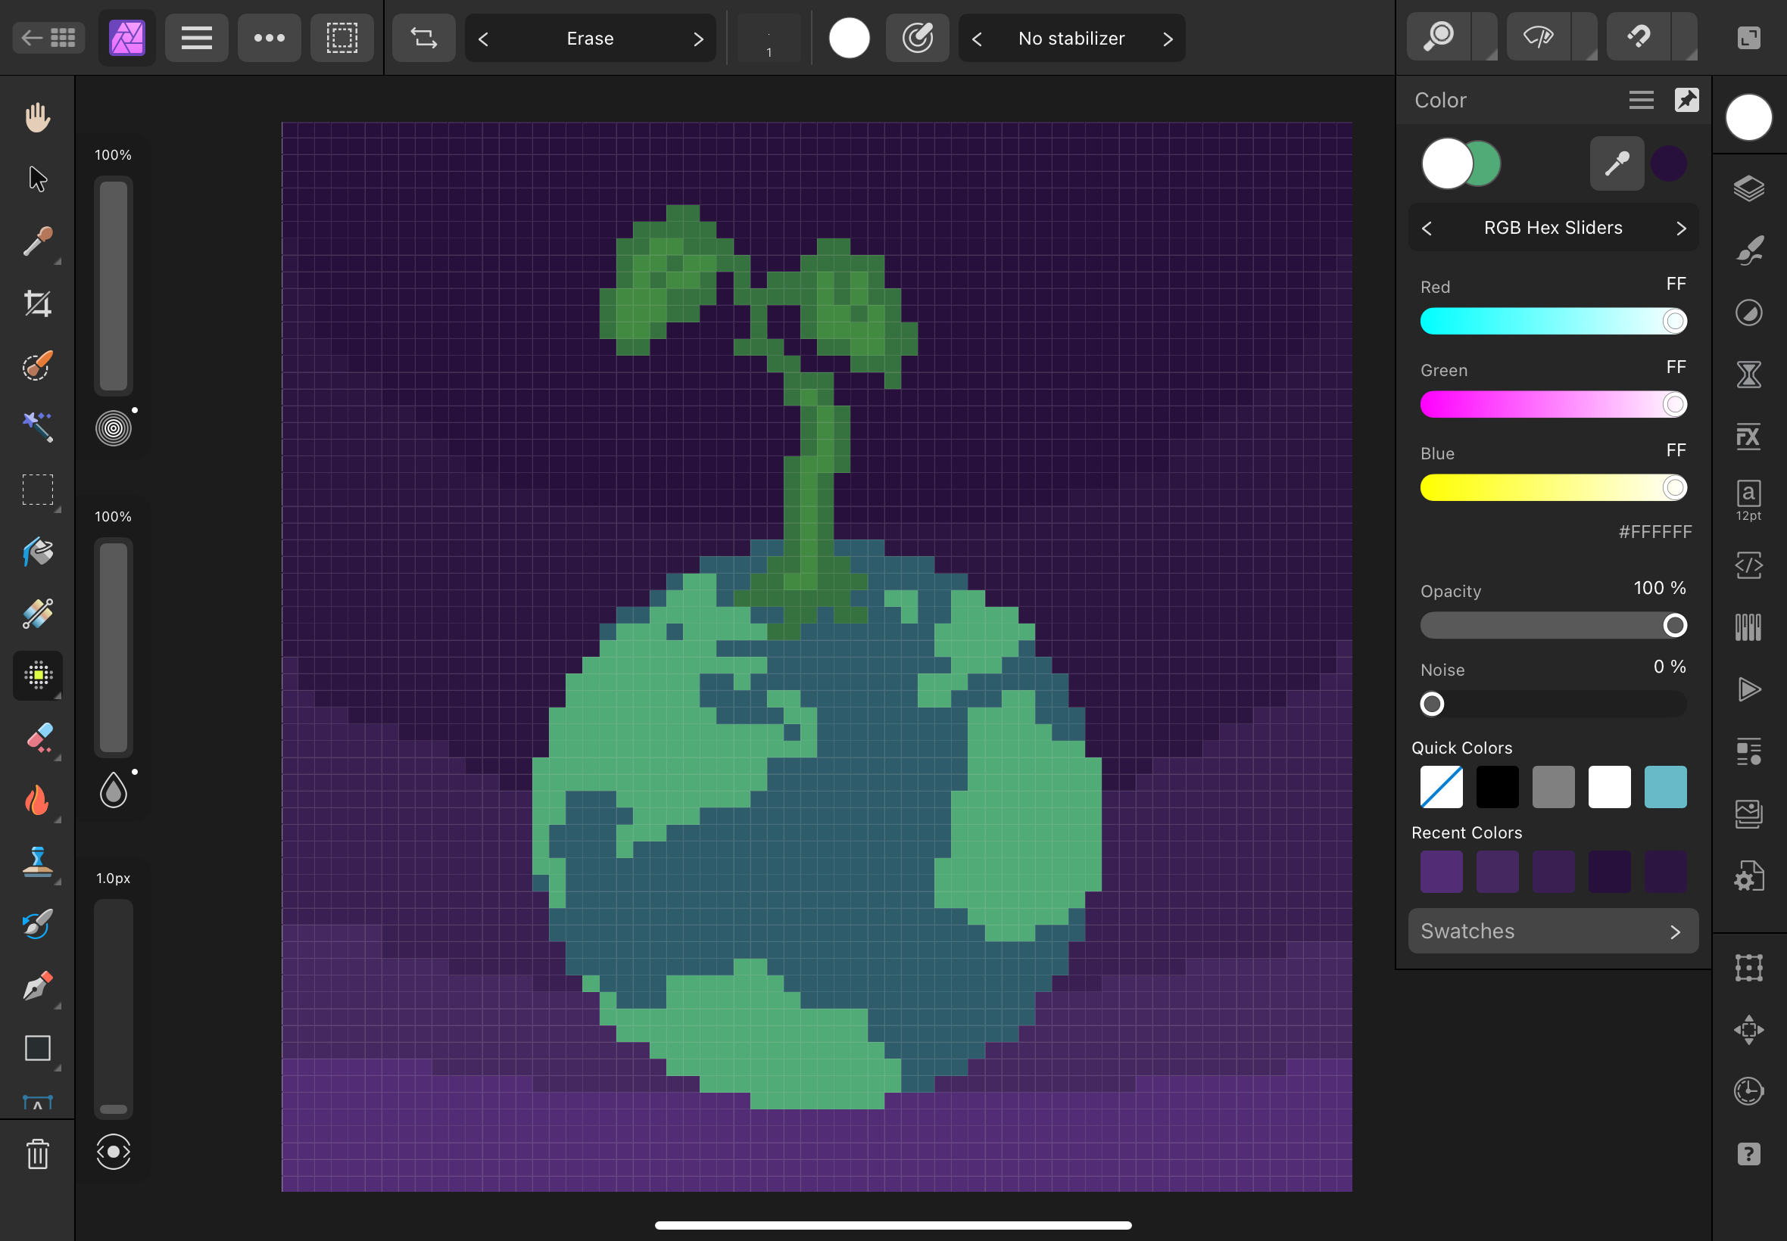Open the selection menu dashed square

point(341,37)
